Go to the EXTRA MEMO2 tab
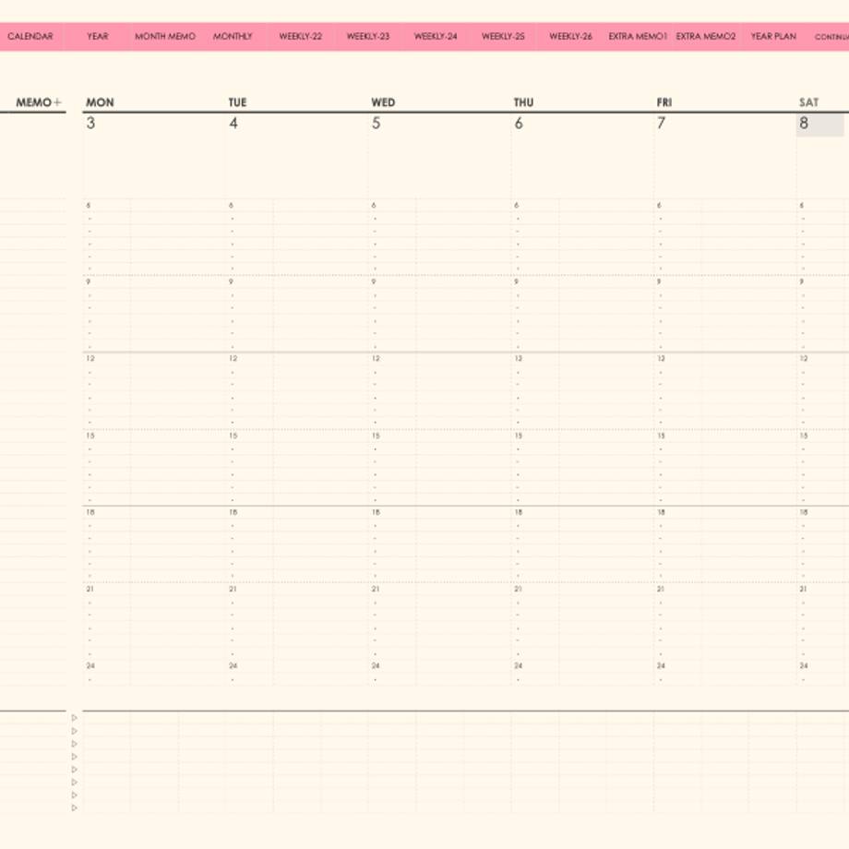The image size is (849, 849). pyautogui.click(x=706, y=36)
